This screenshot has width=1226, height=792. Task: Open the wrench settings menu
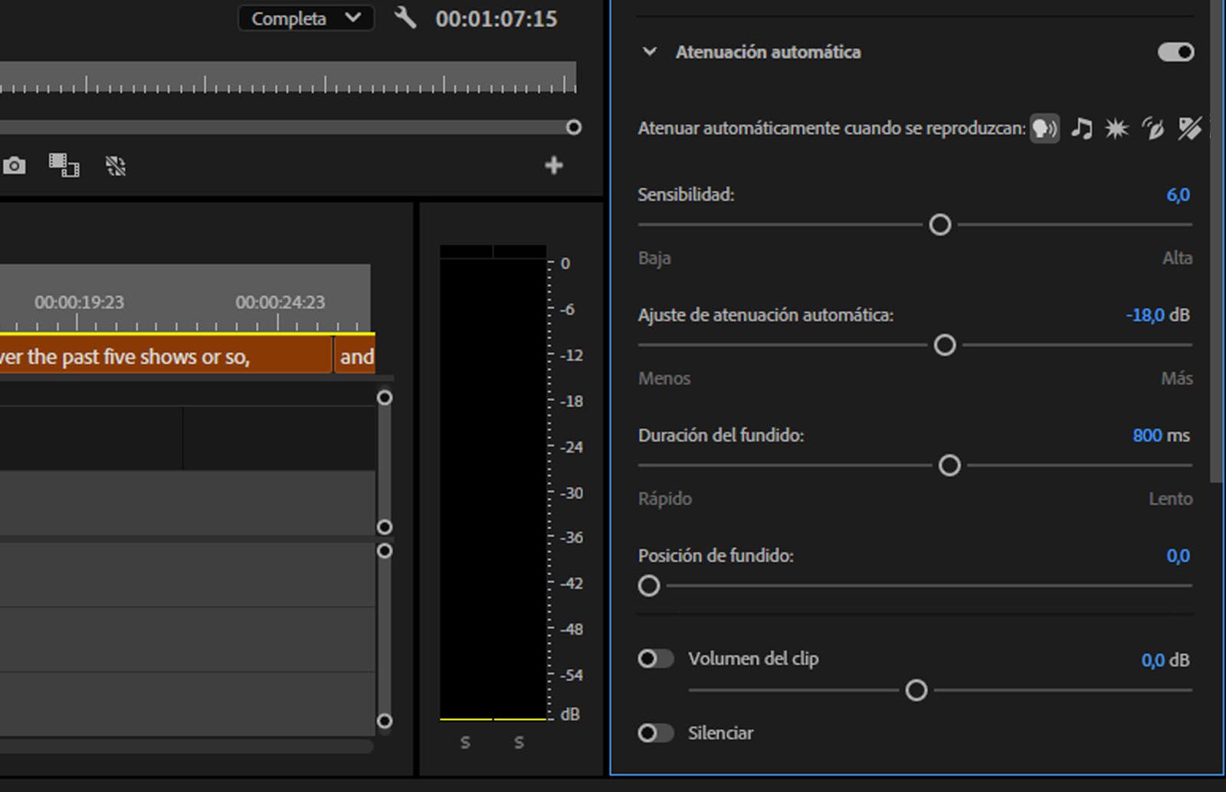point(405,18)
